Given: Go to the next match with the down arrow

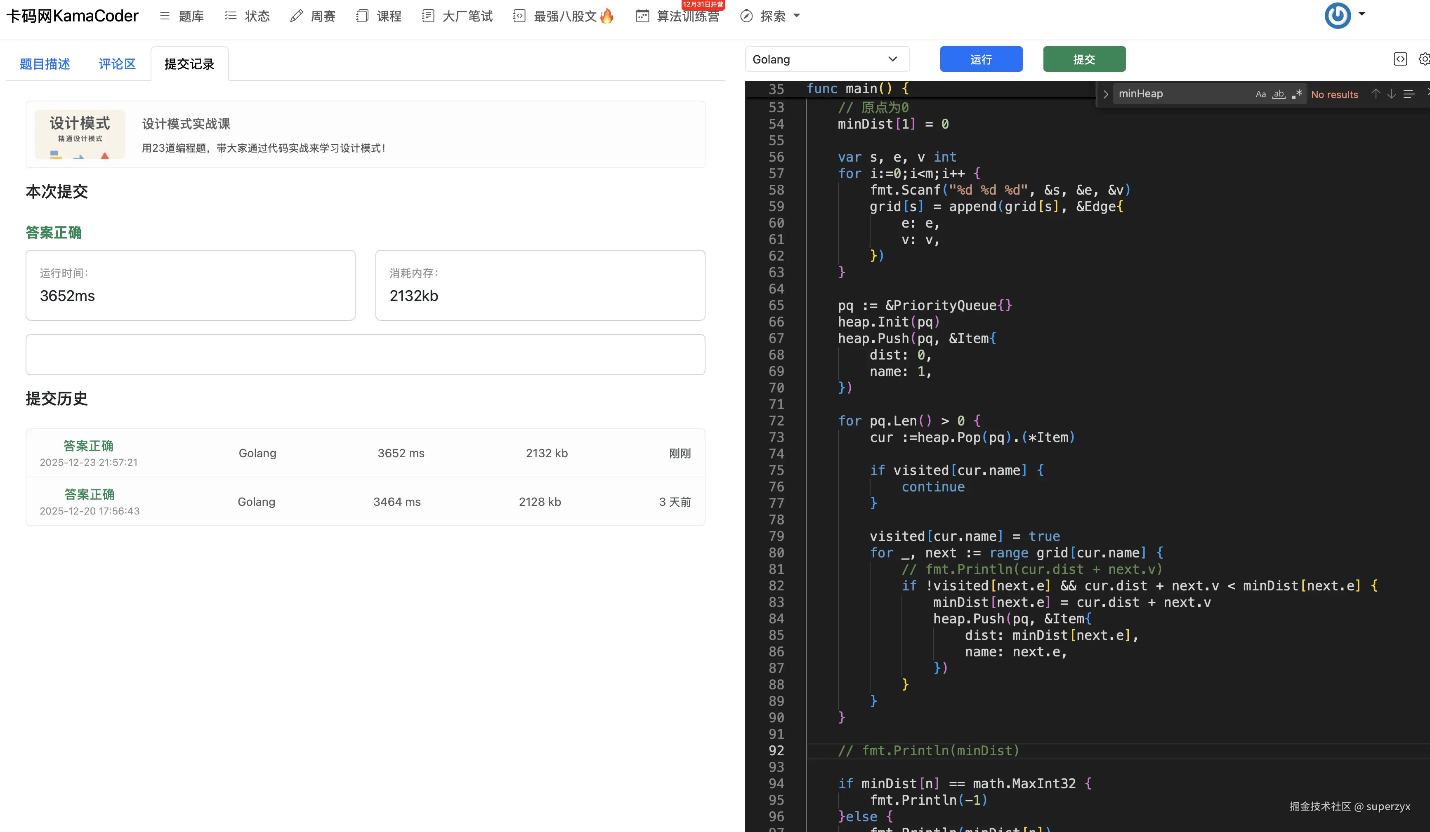Looking at the screenshot, I should (1391, 94).
